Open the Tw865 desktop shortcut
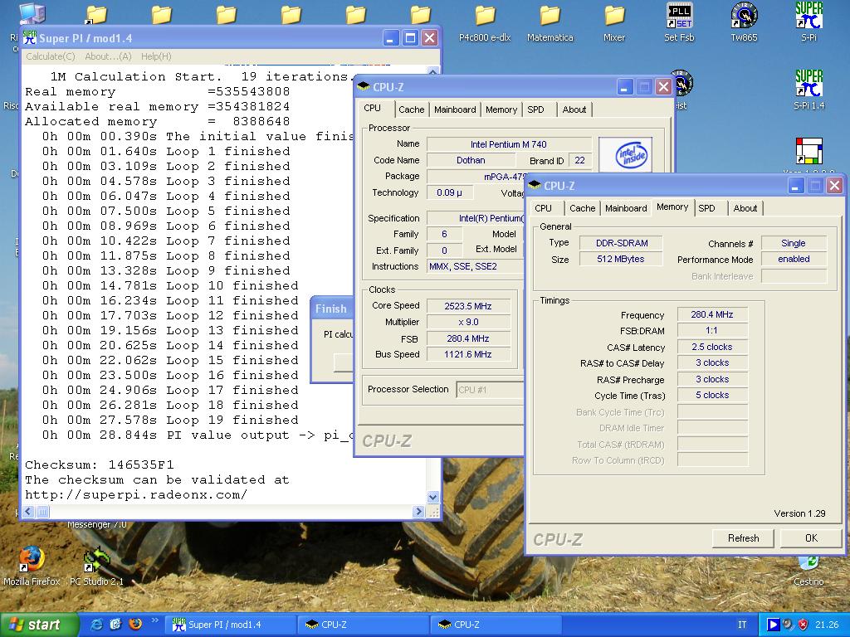This screenshot has width=850, height=637. [x=744, y=22]
